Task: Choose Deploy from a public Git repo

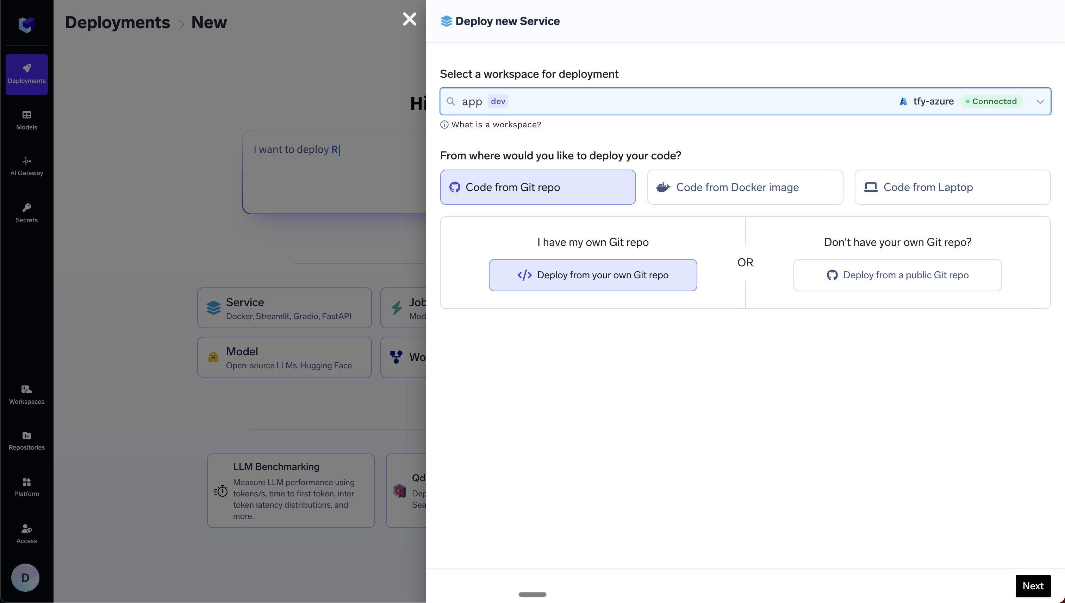Action: point(897,275)
